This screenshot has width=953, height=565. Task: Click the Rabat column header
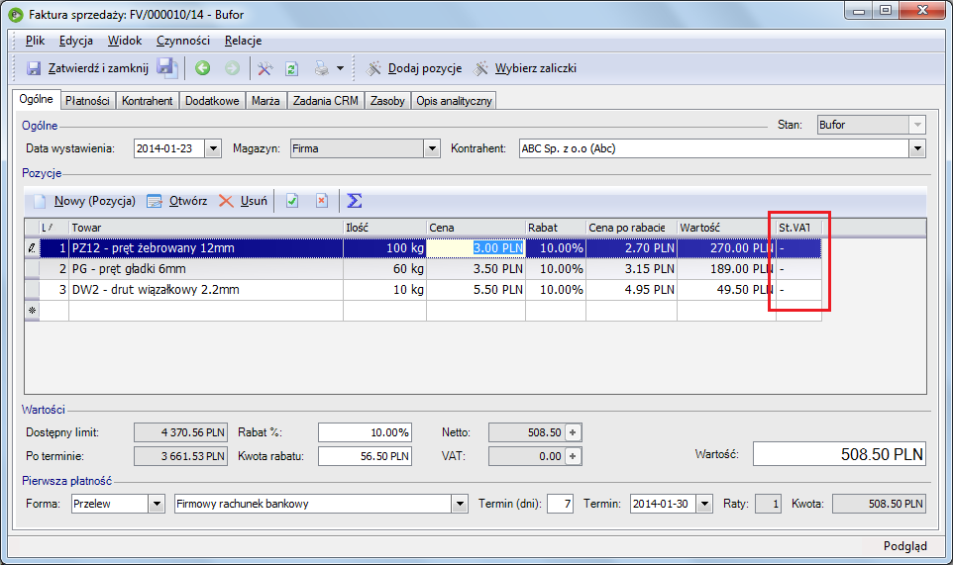(556, 228)
